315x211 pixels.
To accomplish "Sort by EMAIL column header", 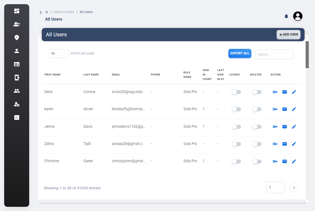I will (x=116, y=75).
